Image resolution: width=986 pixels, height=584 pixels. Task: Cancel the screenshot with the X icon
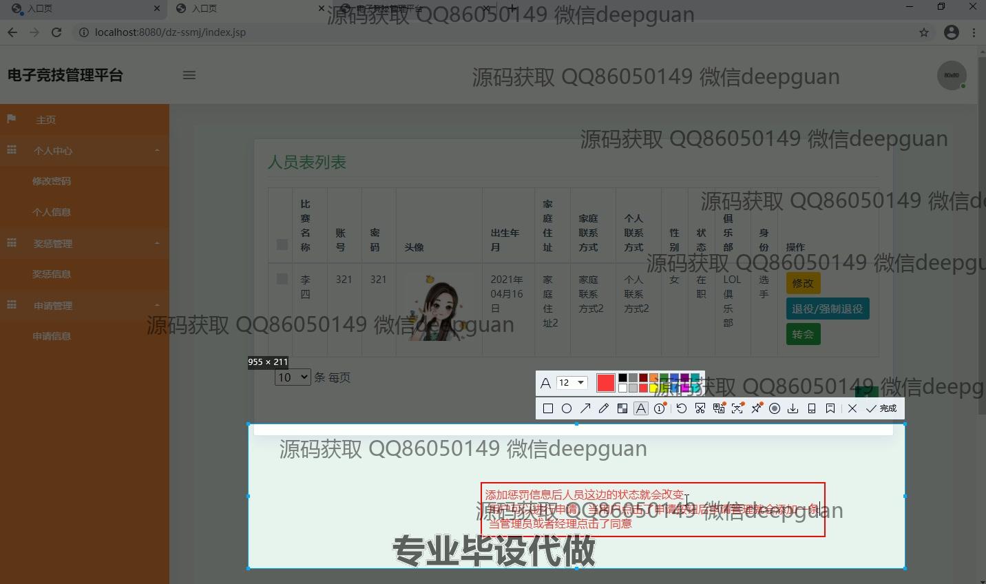coord(852,408)
